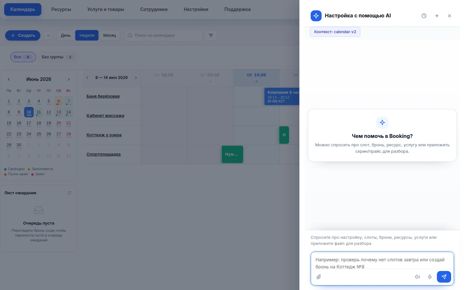The height and width of the screenshot is (290, 465).
Task: Select June 20 in mini calendar
Action: point(58,123)
